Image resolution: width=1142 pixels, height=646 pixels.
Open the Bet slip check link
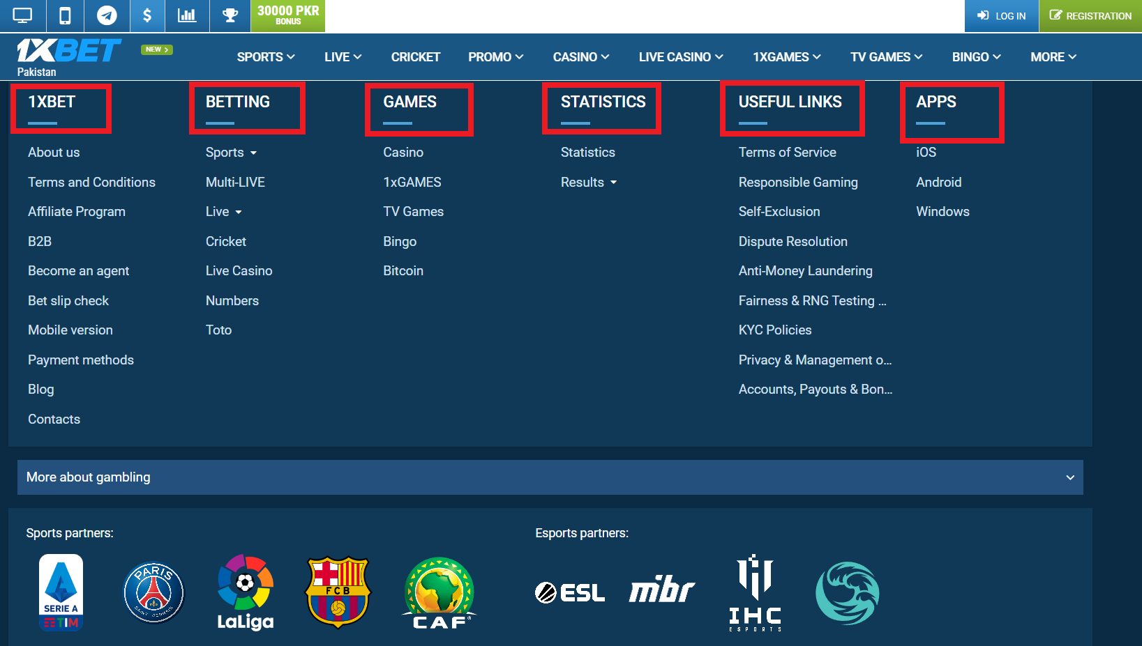coord(68,300)
